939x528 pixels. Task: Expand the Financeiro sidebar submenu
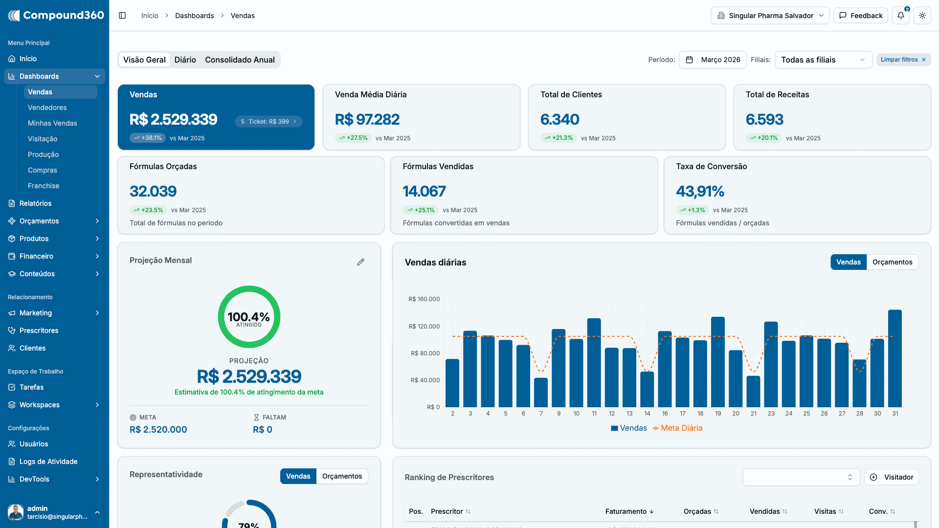pyautogui.click(x=97, y=256)
